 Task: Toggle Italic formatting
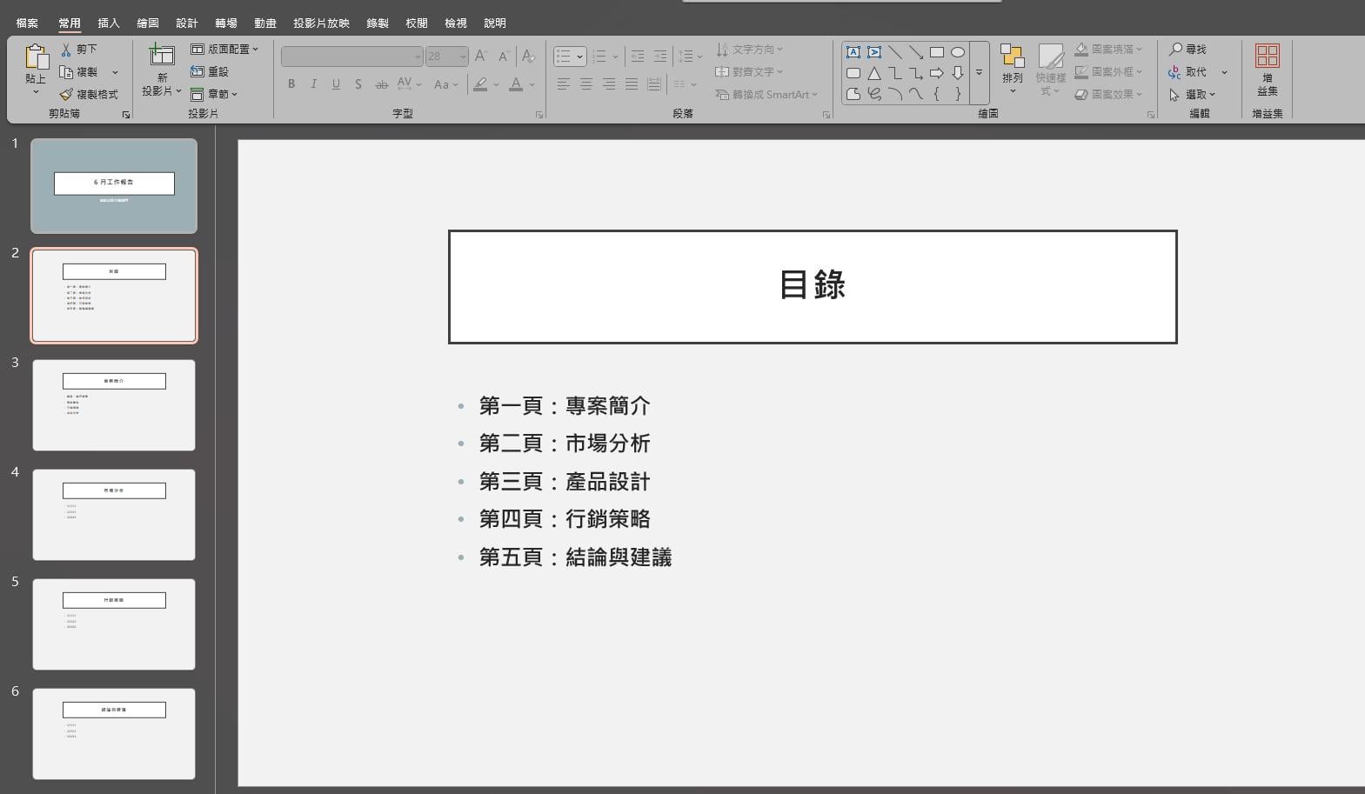(313, 84)
